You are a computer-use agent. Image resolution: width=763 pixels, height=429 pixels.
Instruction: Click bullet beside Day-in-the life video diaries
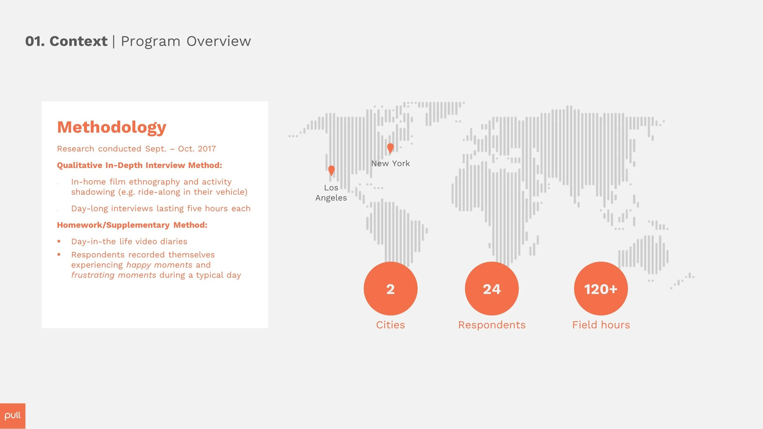click(x=59, y=241)
